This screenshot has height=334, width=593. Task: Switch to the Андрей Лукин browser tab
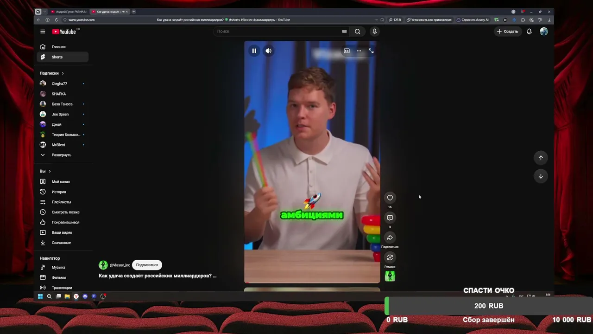[69, 12]
